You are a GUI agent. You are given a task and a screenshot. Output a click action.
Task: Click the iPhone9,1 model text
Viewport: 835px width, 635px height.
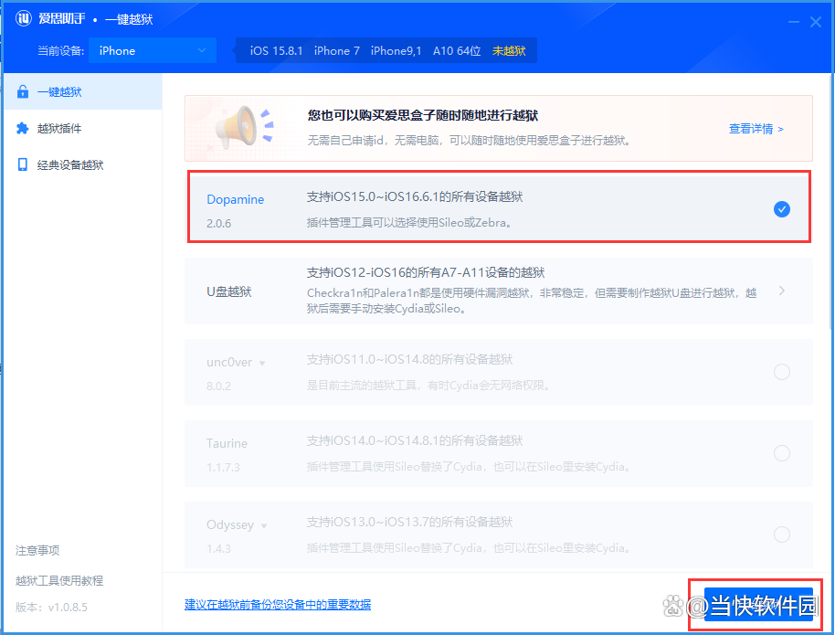point(396,50)
